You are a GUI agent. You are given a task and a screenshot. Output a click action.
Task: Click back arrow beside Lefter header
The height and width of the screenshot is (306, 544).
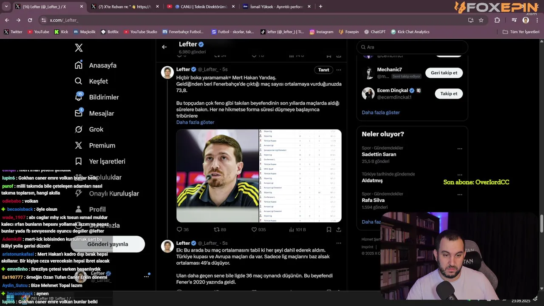coord(164,47)
